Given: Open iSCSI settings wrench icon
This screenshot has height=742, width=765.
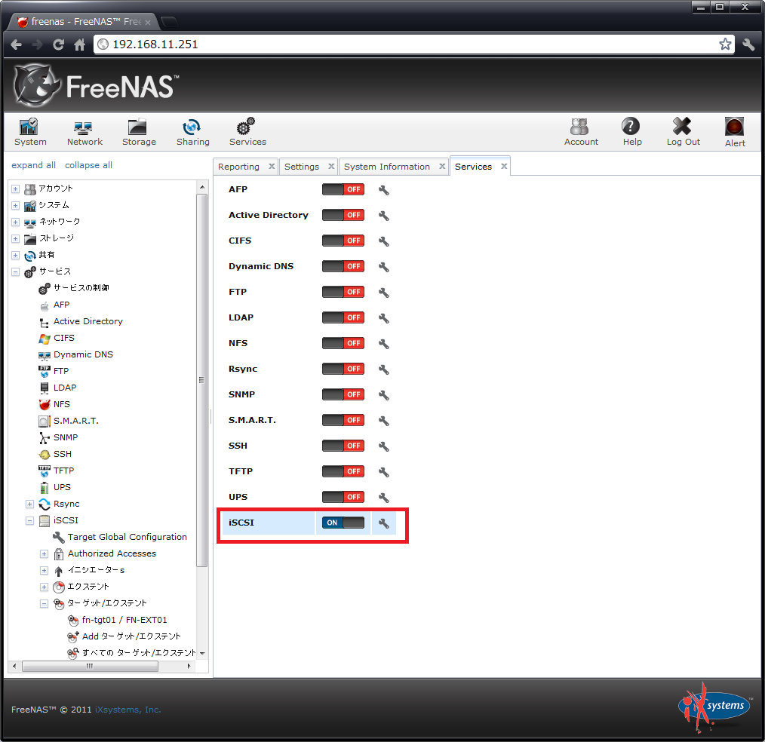Looking at the screenshot, I should tap(384, 523).
